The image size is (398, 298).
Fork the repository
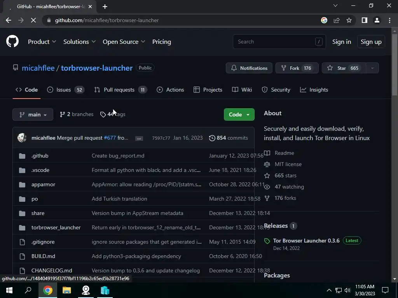click(x=297, y=68)
